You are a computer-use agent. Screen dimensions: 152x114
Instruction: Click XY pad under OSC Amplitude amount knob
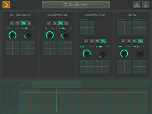point(50,48)
